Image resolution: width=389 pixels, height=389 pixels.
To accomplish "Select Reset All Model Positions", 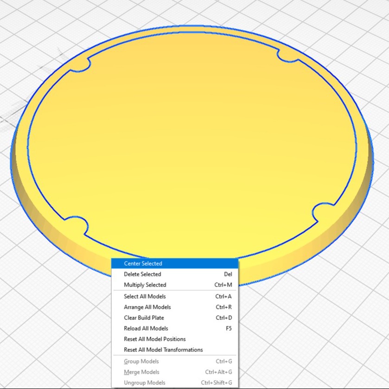I will tap(154, 339).
